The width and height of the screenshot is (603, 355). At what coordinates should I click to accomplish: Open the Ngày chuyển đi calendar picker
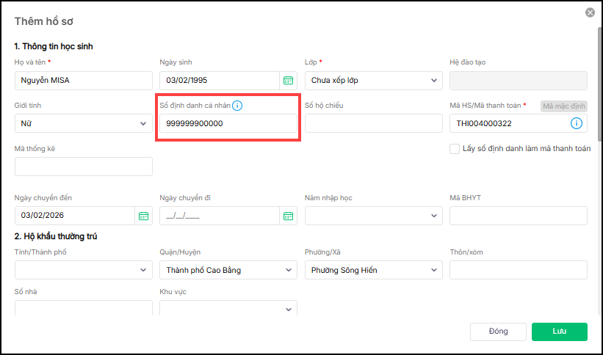click(x=289, y=216)
